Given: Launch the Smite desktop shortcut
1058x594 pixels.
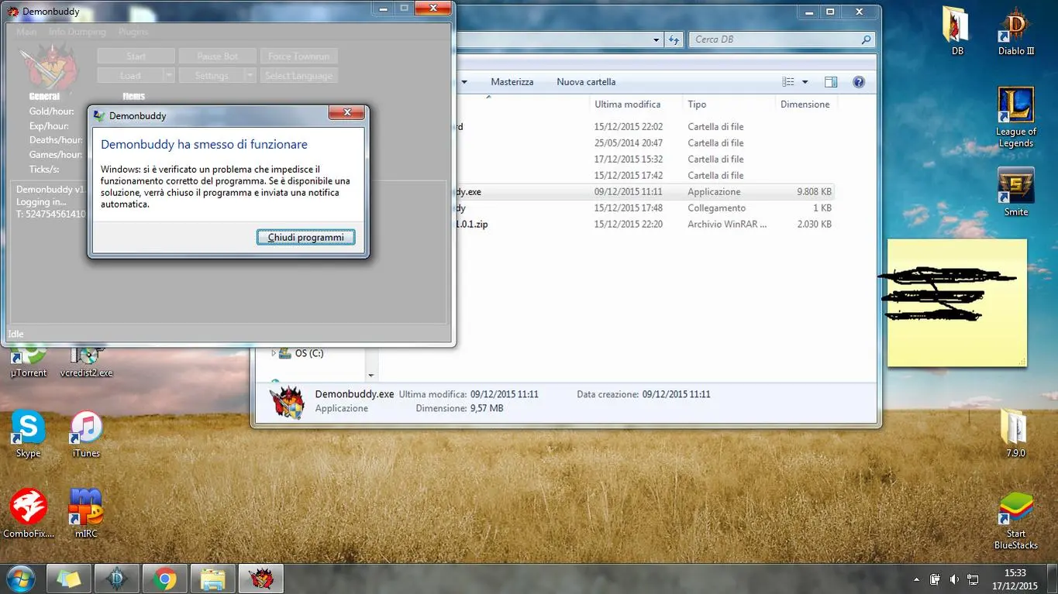Looking at the screenshot, I should 1015,191.
